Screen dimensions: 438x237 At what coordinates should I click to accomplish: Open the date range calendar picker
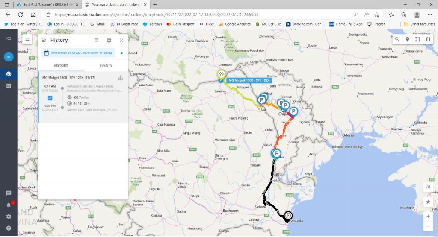[78, 53]
